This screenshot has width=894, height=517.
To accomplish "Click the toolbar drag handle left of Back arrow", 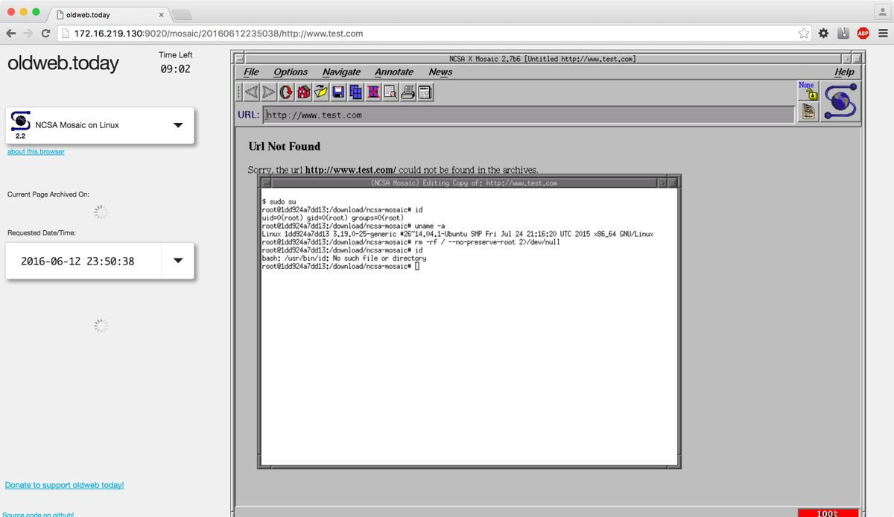I will [238, 92].
